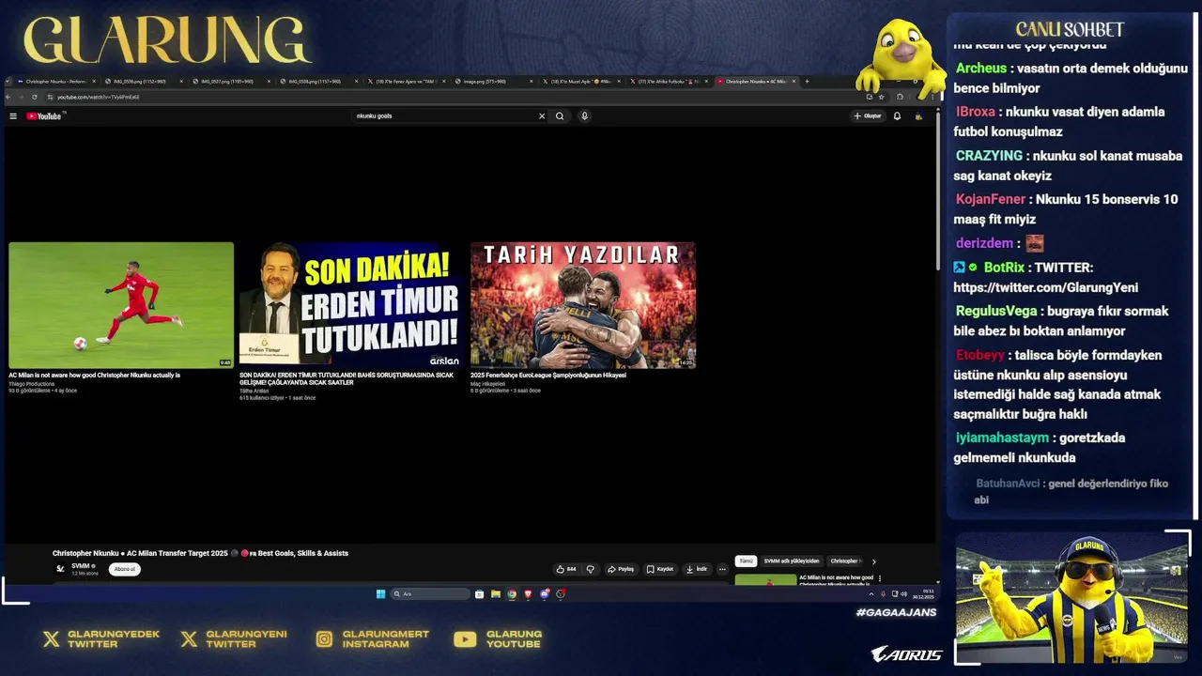
Task: Open YouTube notifications bell
Action: (x=897, y=116)
